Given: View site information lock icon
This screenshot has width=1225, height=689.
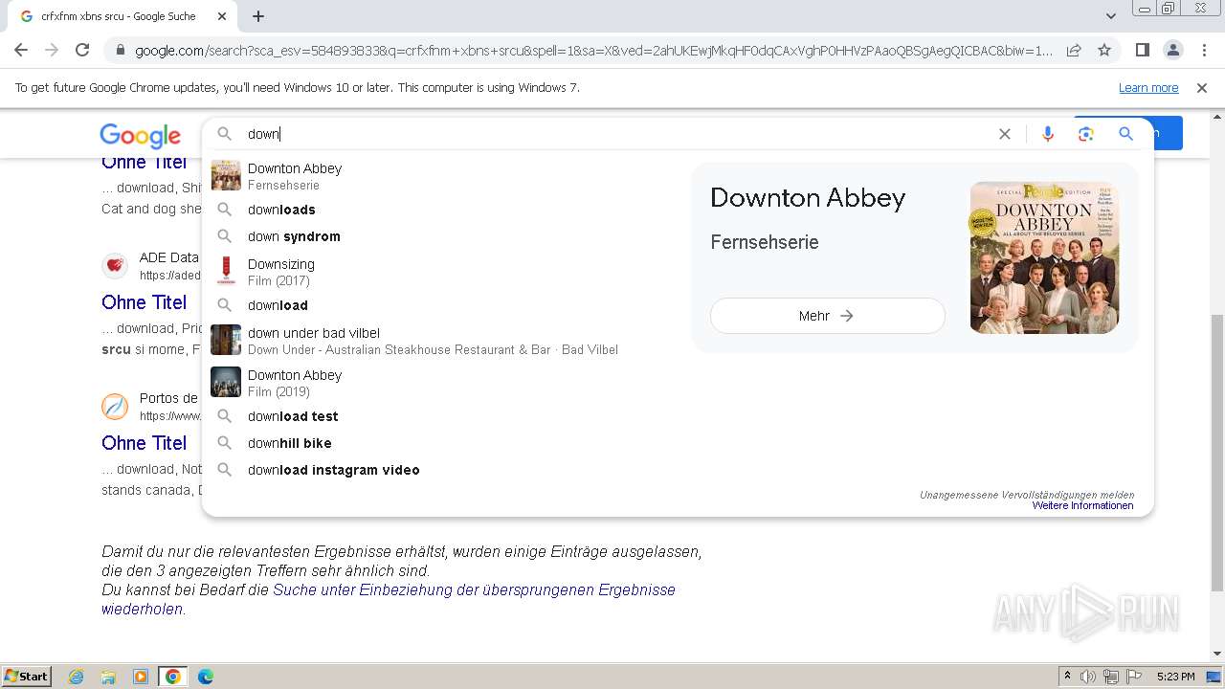Looking at the screenshot, I should click(120, 51).
